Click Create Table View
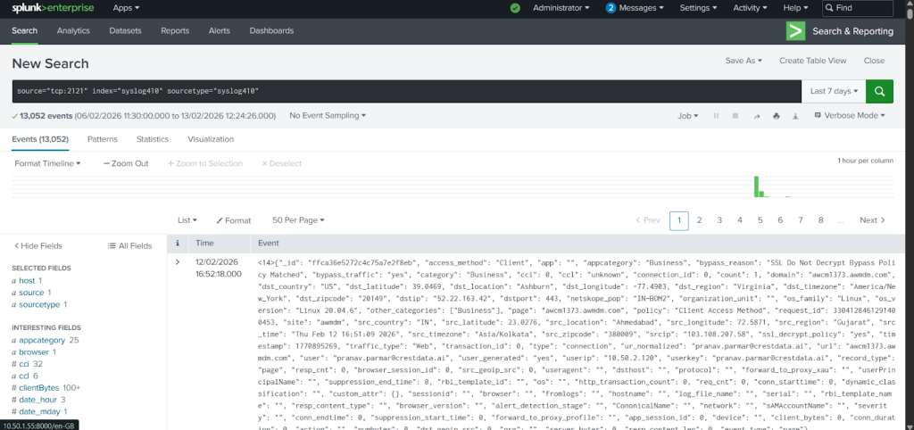This screenshot has width=914, height=430. pyautogui.click(x=812, y=61)
